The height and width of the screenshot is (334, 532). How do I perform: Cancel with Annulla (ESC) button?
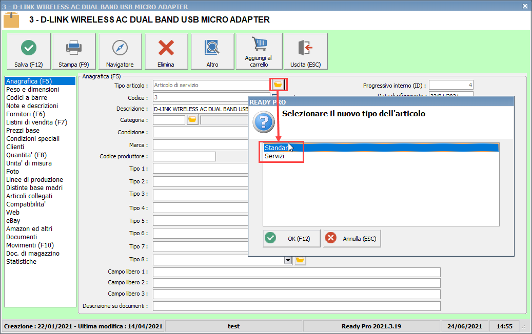[352, 239]
